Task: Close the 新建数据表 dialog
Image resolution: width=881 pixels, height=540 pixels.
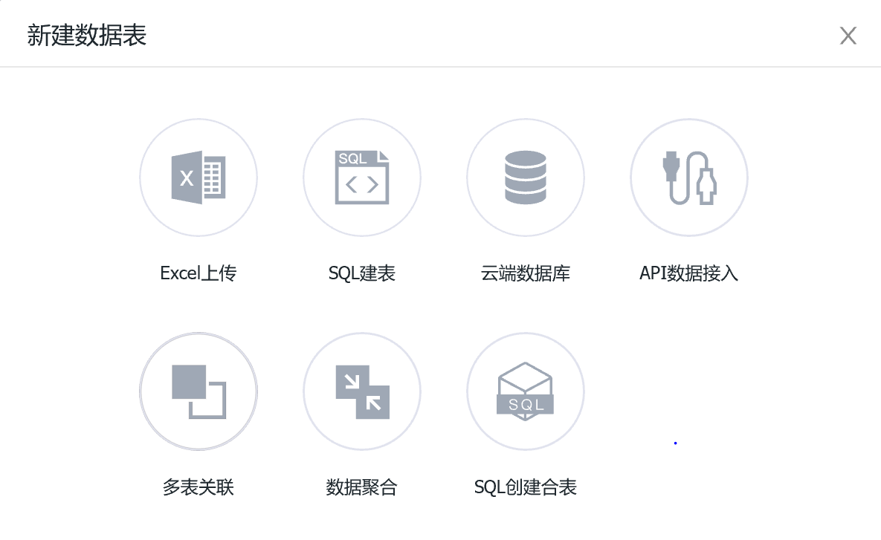Action: pos(848,36)
